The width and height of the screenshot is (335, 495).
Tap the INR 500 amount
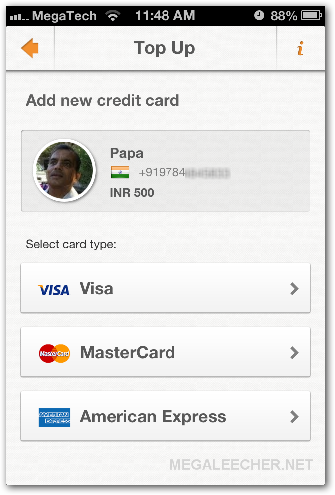click(132, 192)
